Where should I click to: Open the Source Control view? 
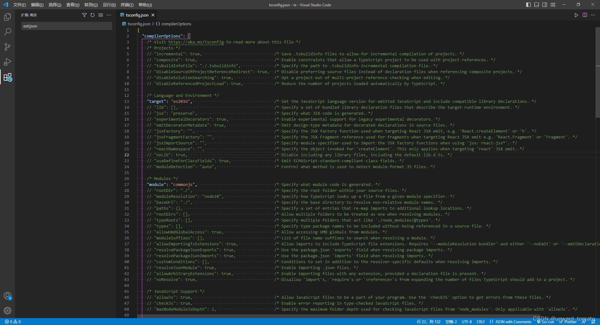7,47
